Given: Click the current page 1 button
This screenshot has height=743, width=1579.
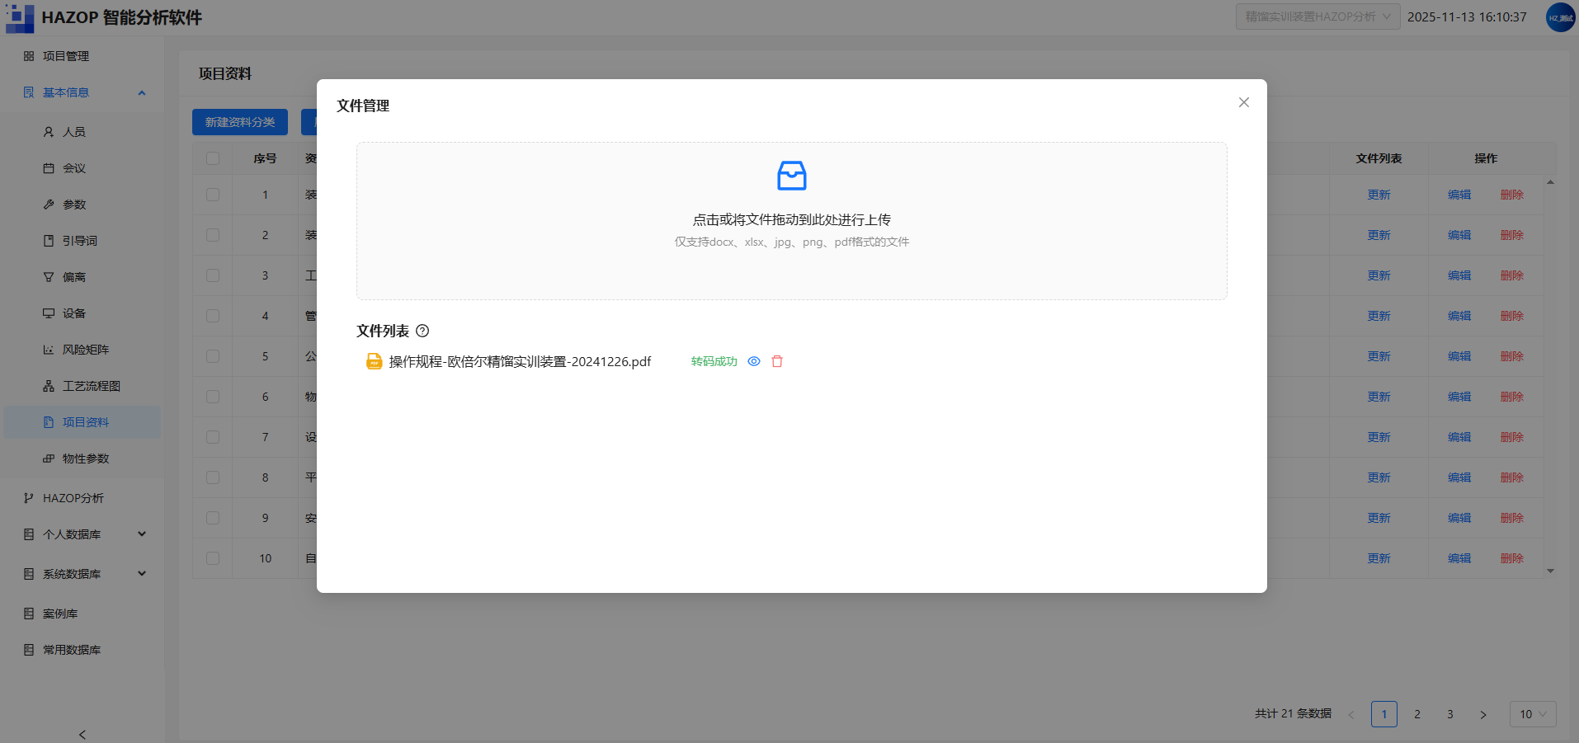Looking at the screenshot, I should (1384, 714).
